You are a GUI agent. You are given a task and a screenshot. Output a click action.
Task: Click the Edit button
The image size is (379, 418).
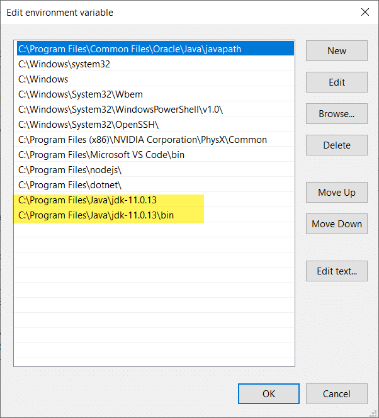[x=337, y=82]
